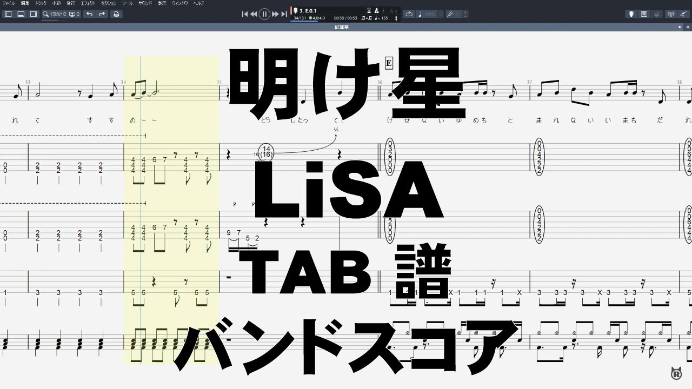Click the tuning fork tonality icon

pos(450,14)
